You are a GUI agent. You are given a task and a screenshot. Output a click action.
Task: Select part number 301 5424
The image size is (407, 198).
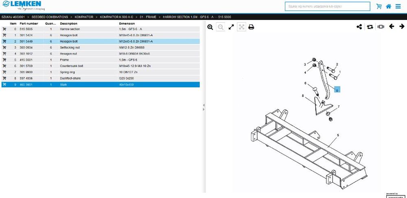pyautogui.click(x=26, y=35)
